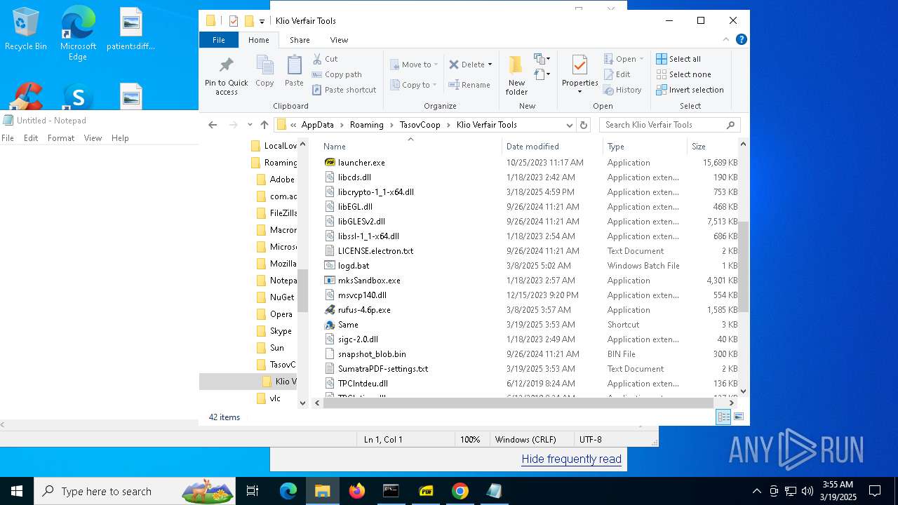Expand the Open command dropdown arrow
This screenshot has width=898, height=505.
coord(641,59)
